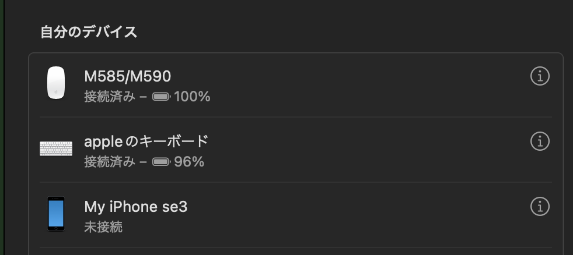Click the 96% battery percentage
This screenshot has width=573, height=255.
click(x=189, y=162)
